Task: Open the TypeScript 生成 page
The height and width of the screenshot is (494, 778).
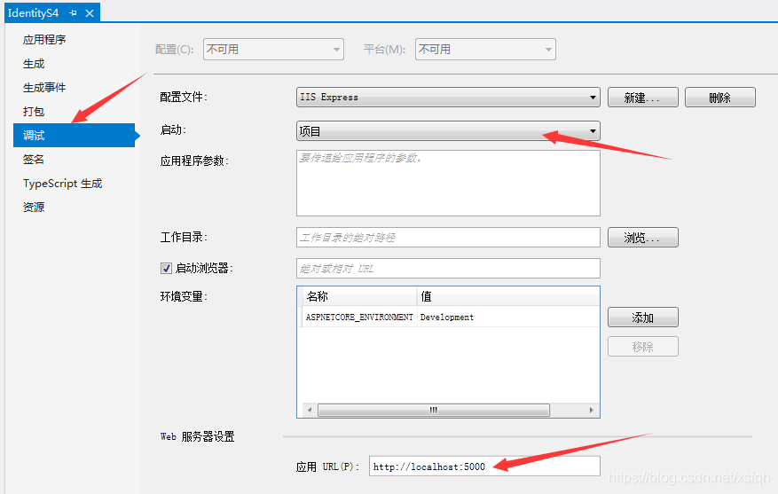Action: click(62, 184)
